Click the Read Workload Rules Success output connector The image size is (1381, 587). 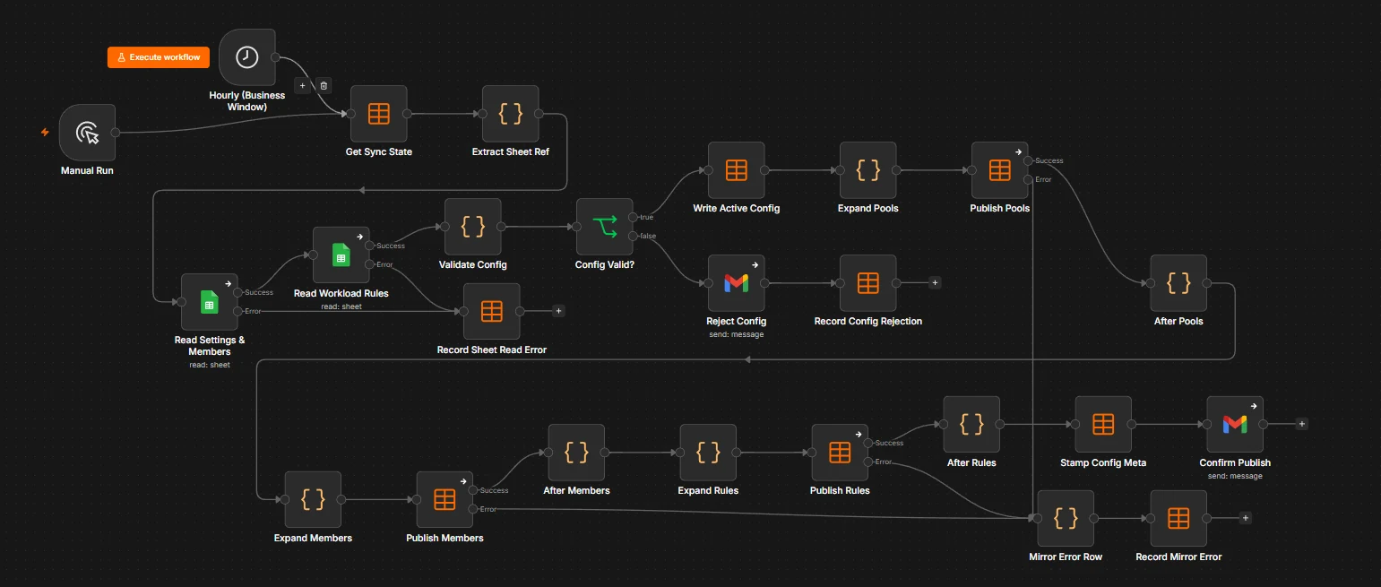(370, 246)
